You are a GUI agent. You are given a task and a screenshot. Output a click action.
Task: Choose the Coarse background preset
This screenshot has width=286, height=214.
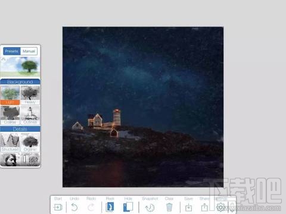point(10,115)
